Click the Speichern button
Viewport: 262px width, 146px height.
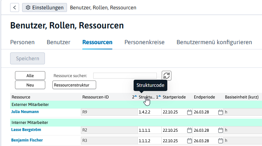[27, 58]
